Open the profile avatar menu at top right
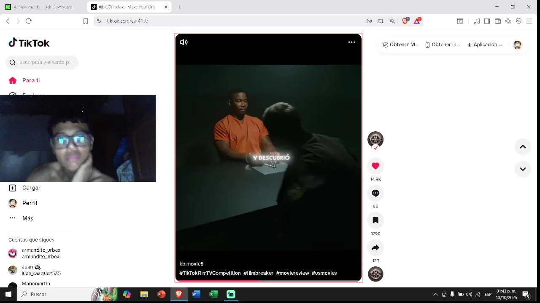 pyautogui.click(x=517, y=45)
